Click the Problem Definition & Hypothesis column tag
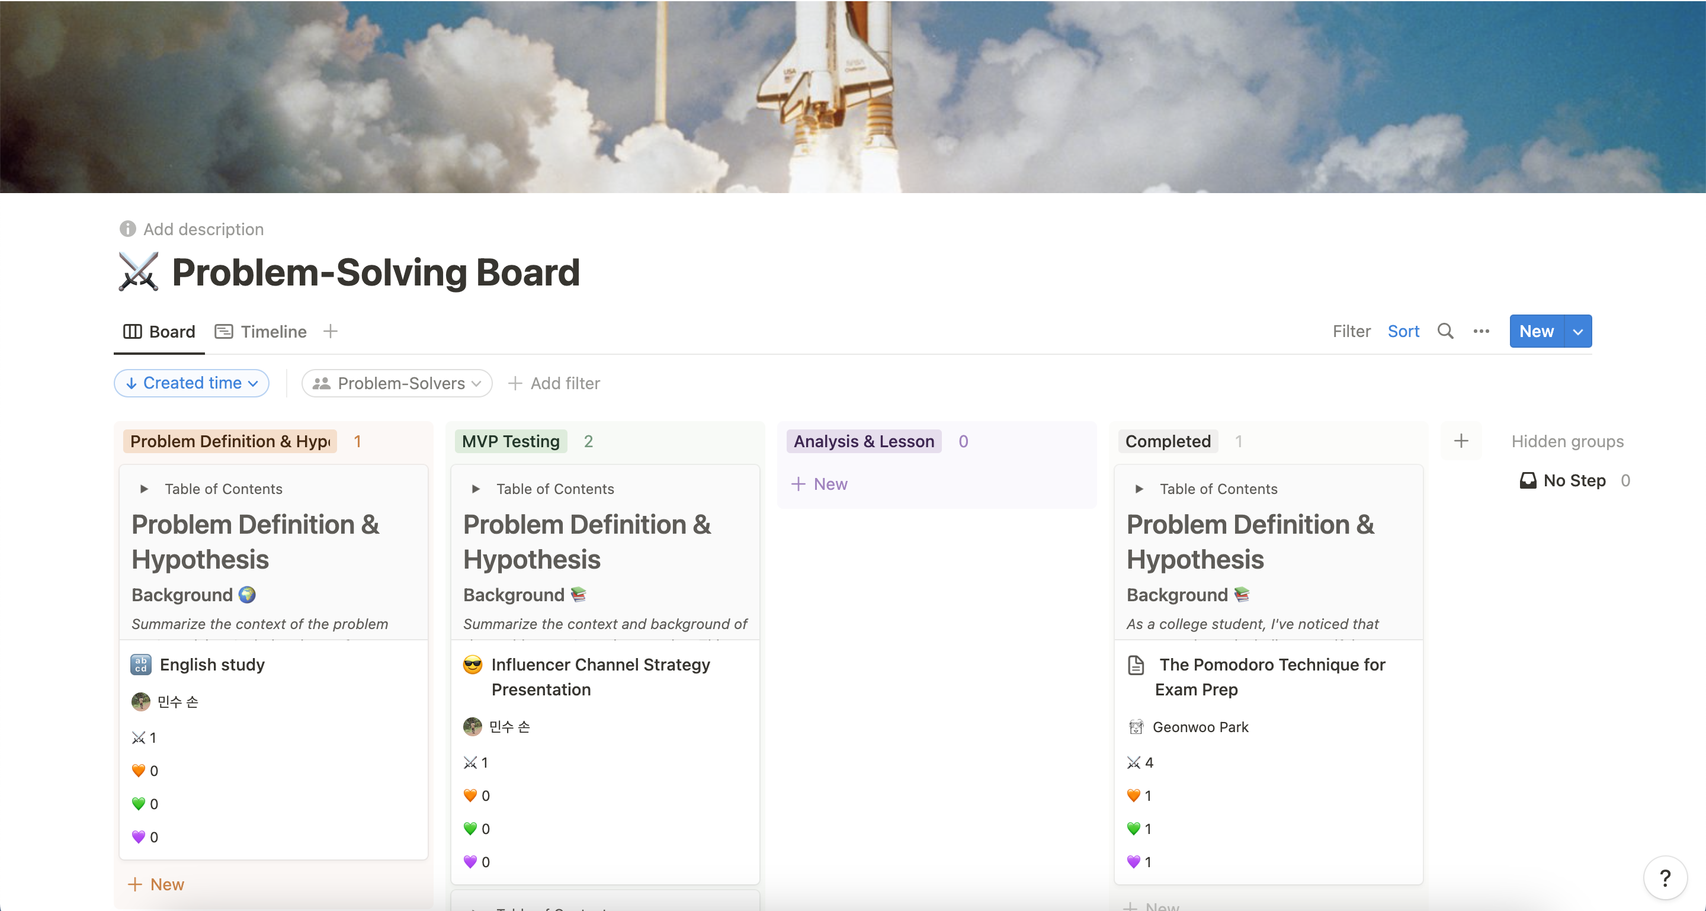 coord(230,441)
